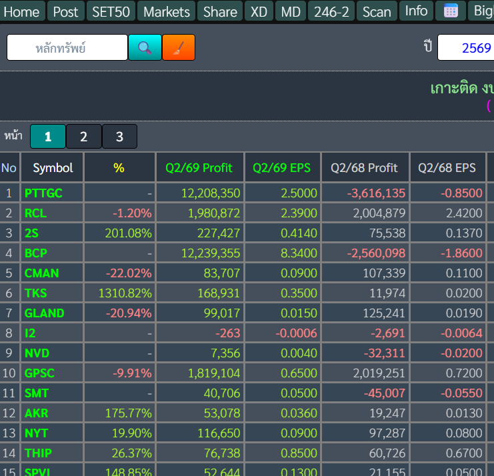Click the 7,356 profit for NVD

[225, 353]
